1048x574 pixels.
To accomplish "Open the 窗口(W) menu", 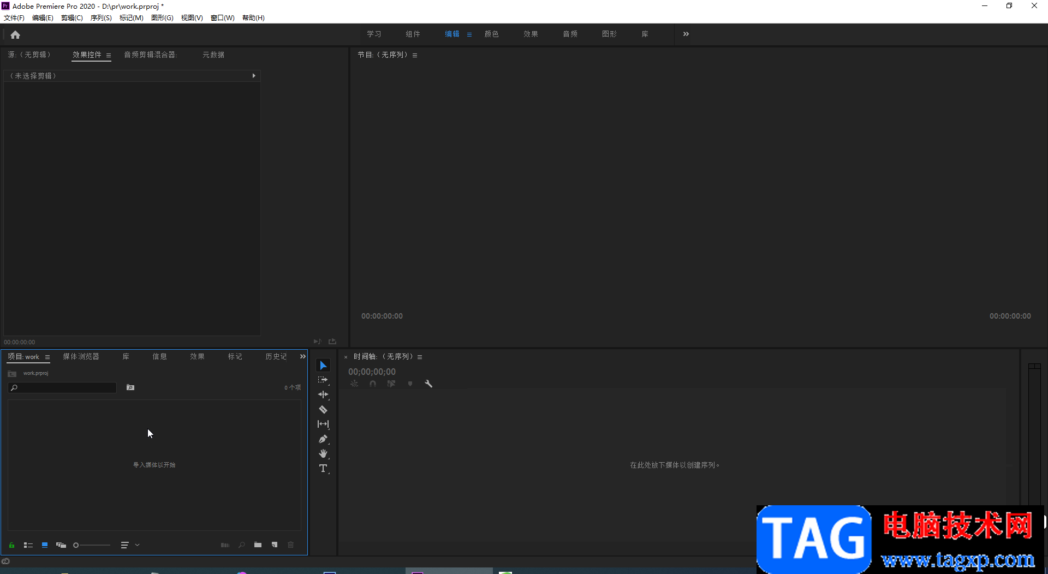I will pos(223,17).
